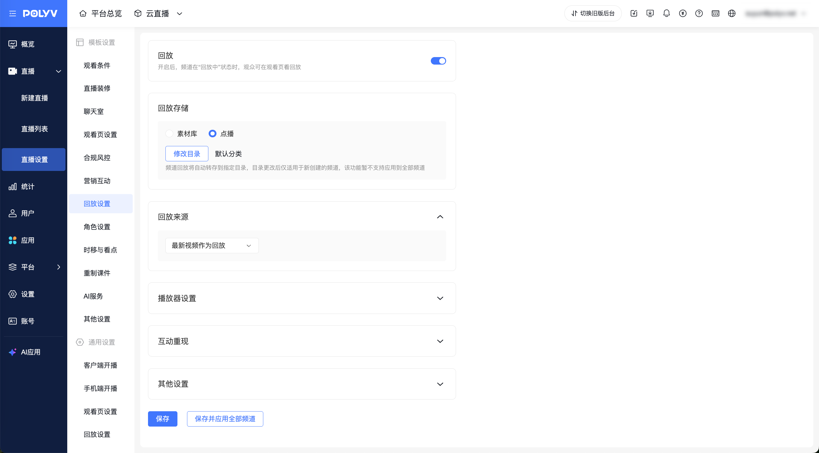Collapse the 直播 sidebar group chevron

pyautogui.click(x=59, y=71)
